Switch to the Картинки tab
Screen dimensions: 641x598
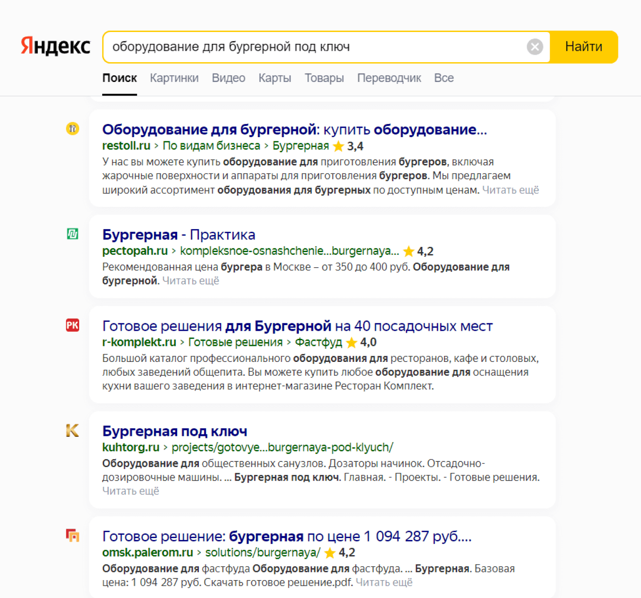coord(174,78)
